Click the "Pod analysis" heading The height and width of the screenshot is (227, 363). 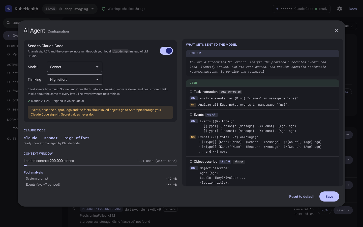tap(33, 173)
